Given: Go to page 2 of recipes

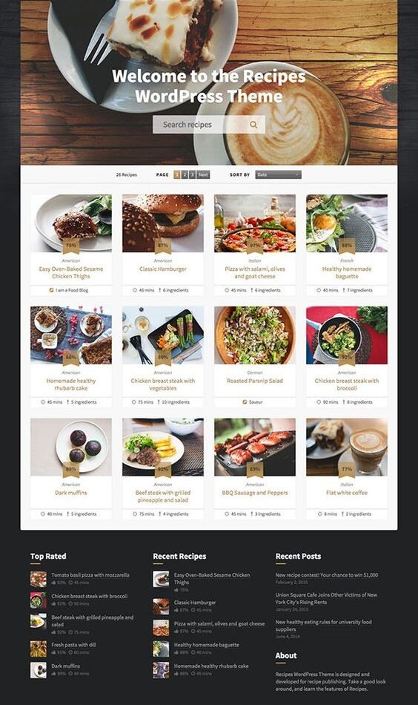Looking at the screenshot, I should [185, 174].
